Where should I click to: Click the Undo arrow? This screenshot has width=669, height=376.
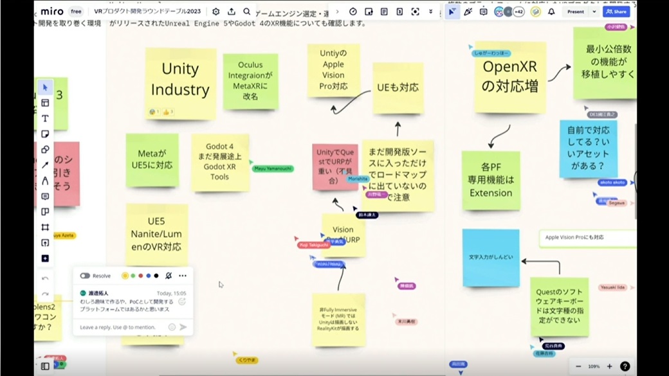[45, 278]
